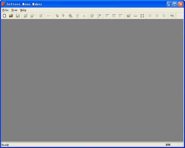This screenshot has width=185, height=148.
Task: Click the Undo arrow icon
Action: (49, 16)
